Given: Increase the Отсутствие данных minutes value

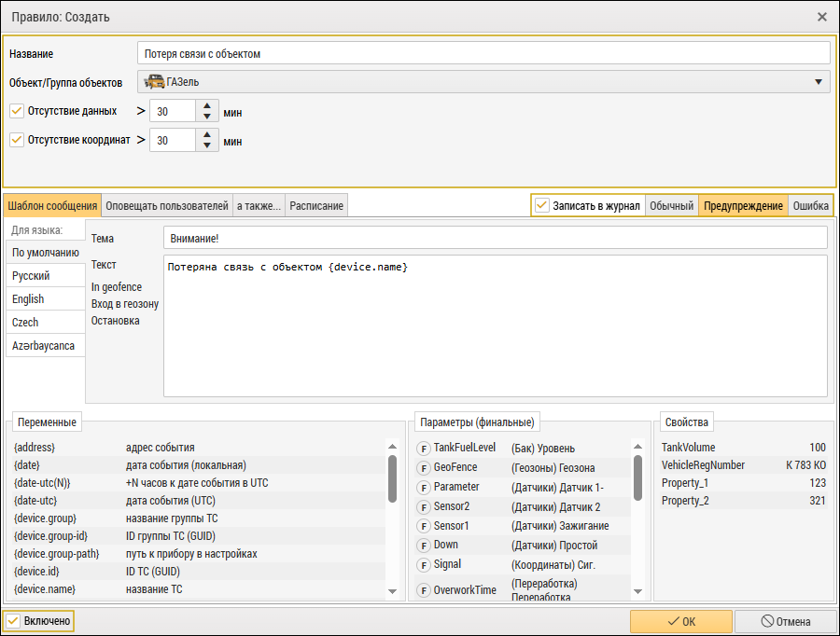Looking at the screenshot, I should pyautogui.click(x=207, y=105).
